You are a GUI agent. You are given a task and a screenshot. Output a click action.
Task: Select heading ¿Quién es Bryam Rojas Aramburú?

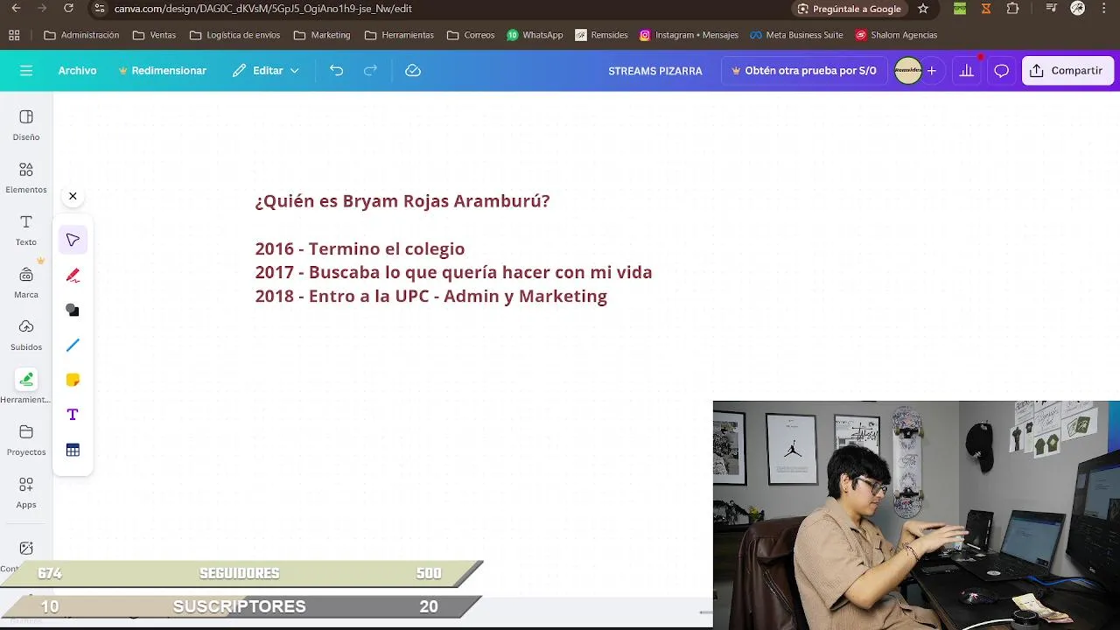(402, 201)
